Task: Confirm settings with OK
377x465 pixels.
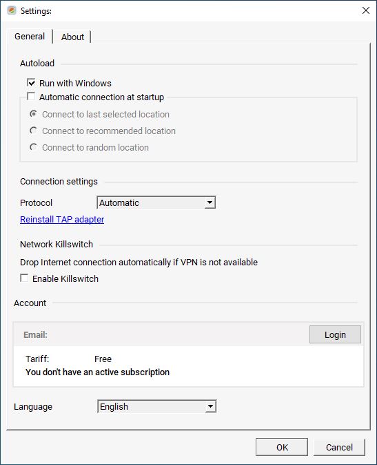Action: (x=282, y=447)
